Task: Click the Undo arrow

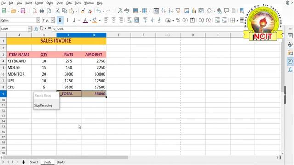Action: (x=99, y=11)
